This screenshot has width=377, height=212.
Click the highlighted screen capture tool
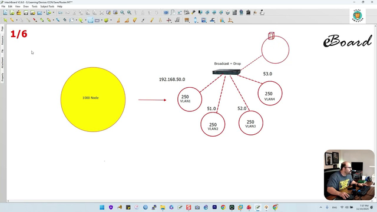(90, 21)
